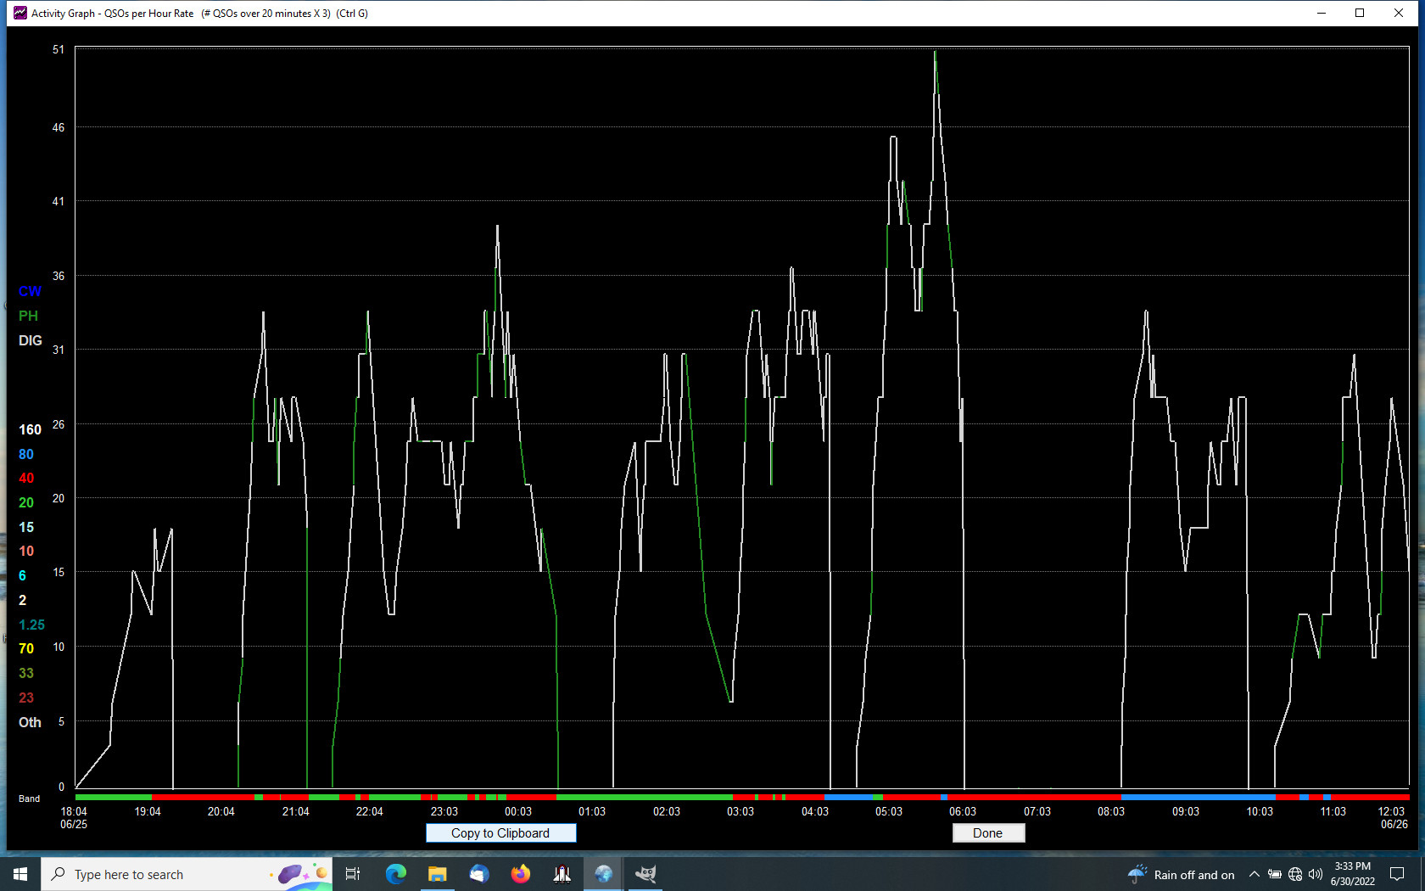The height and width of the screenshot is (891, 1425).
Task: Click the 40 band legend label
Action: [x=26, y=479]
